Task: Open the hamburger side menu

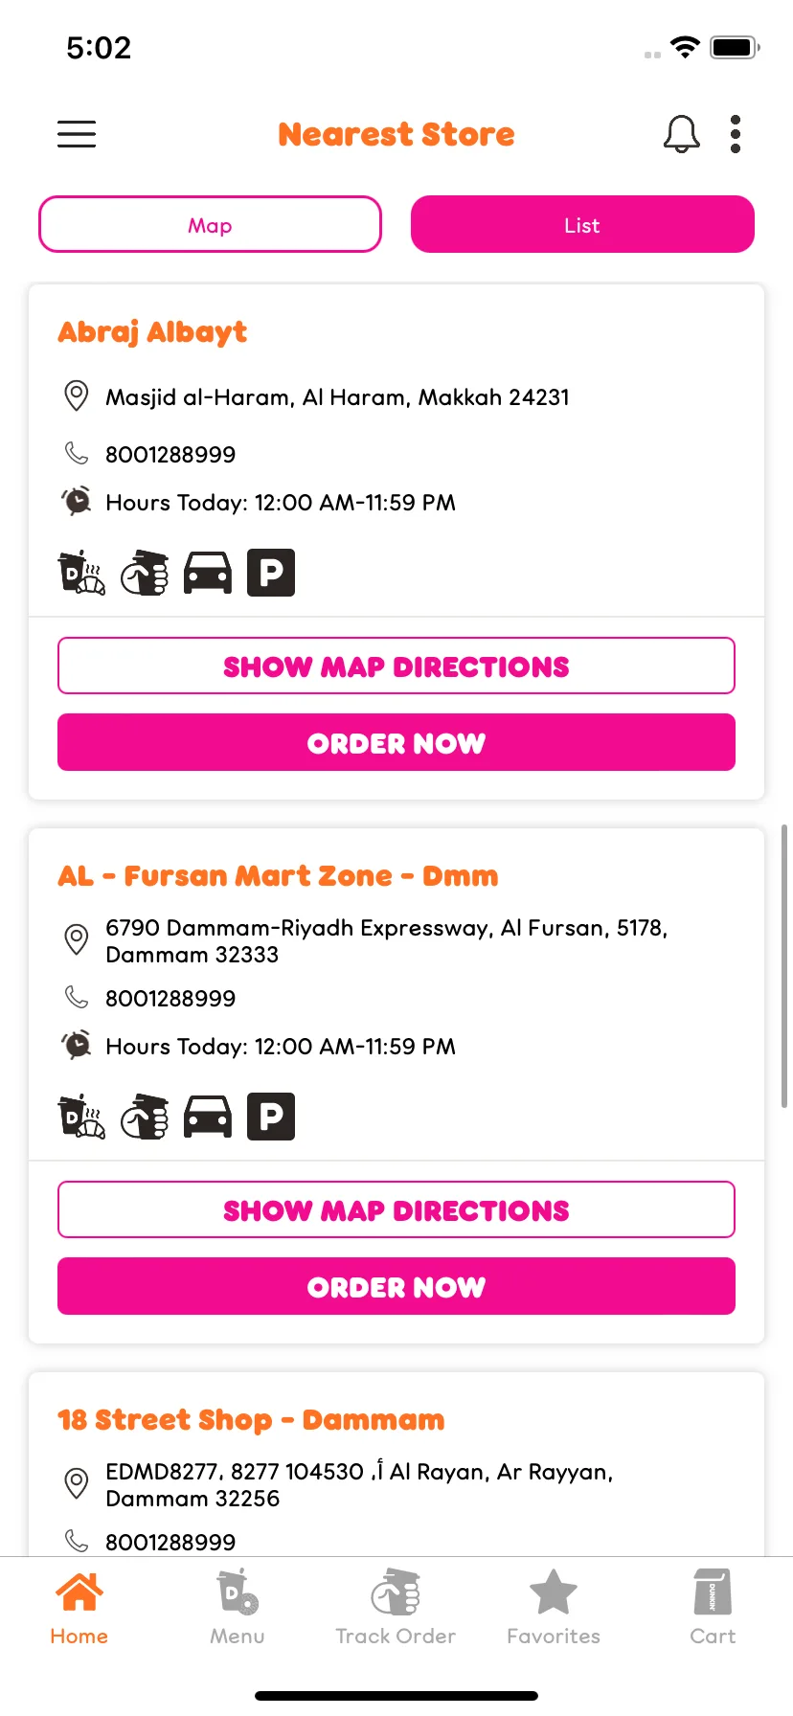Action: (x=77, y=134)
